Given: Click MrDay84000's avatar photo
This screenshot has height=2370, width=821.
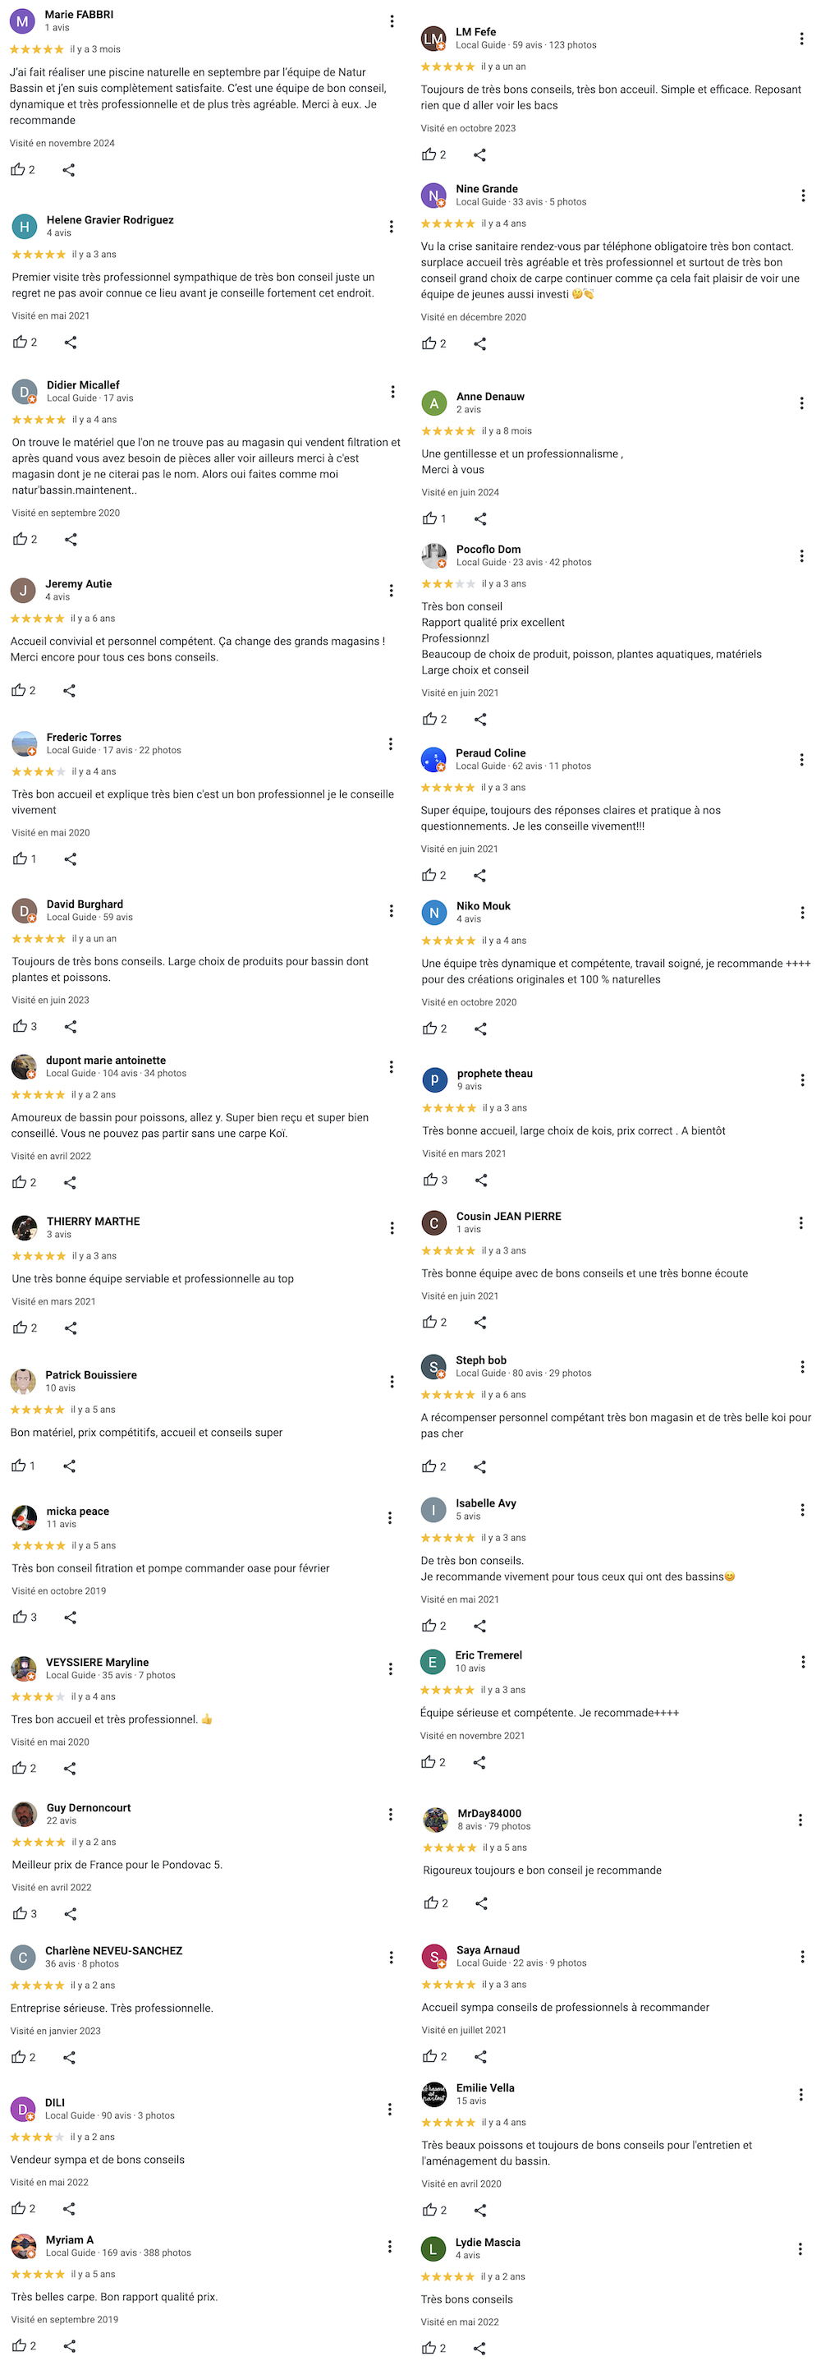Looking at the screenshot, I should click(435, 1819).
